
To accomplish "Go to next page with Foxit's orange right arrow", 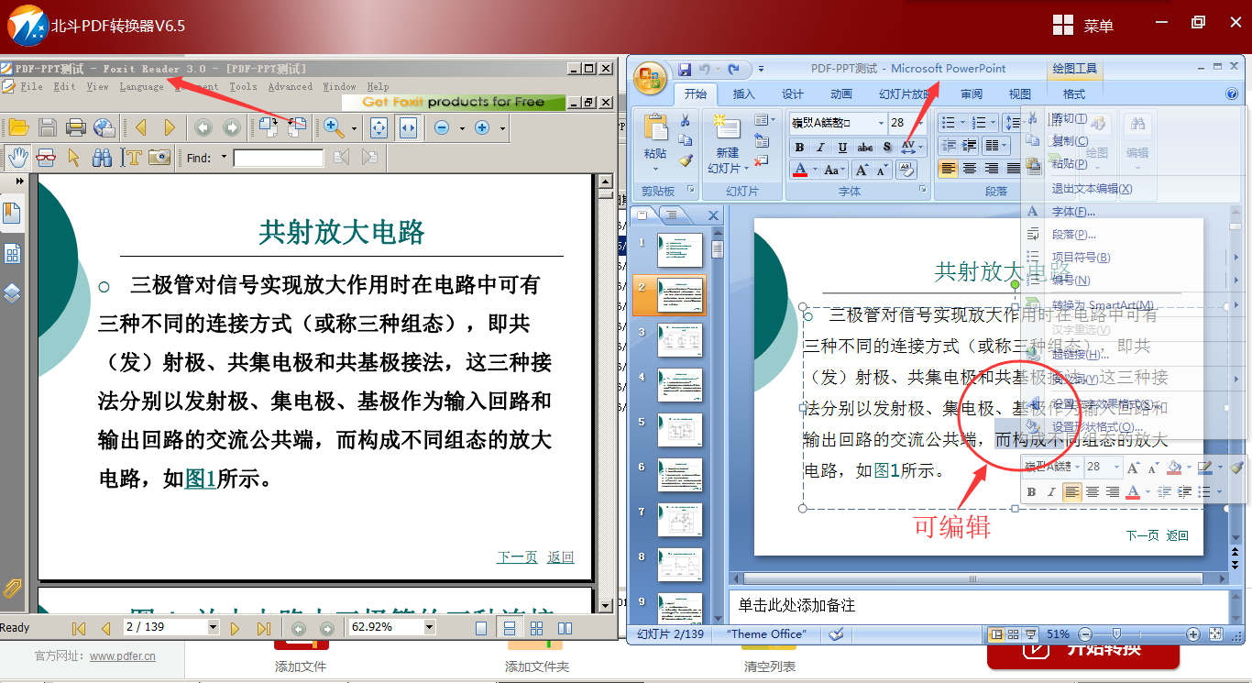I will tap(170, 127).
